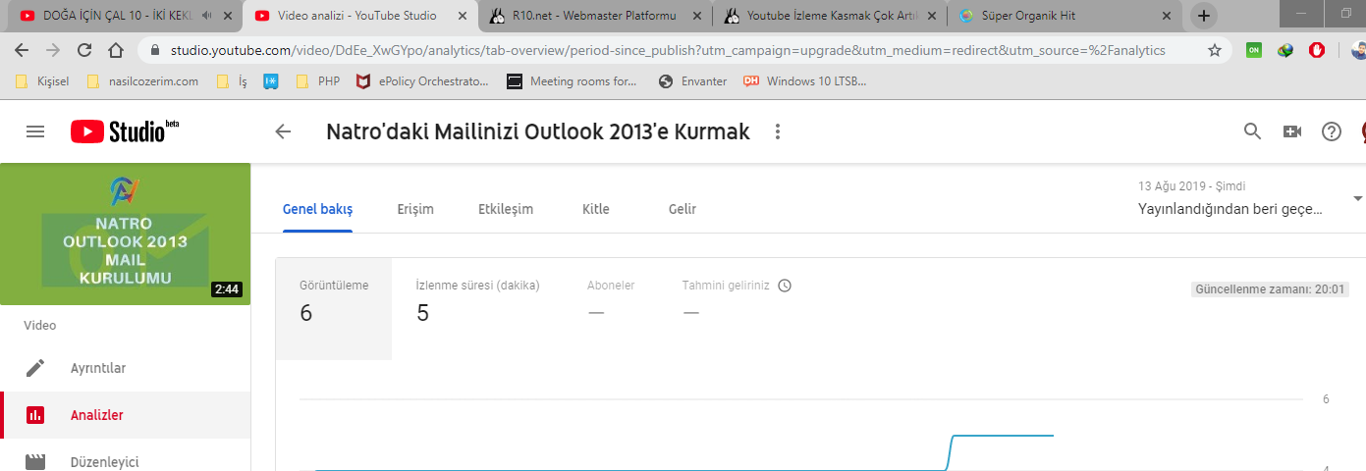Go back using the arrow beside video title
This screenshot has height=471, width=1366.
(283, 131)
